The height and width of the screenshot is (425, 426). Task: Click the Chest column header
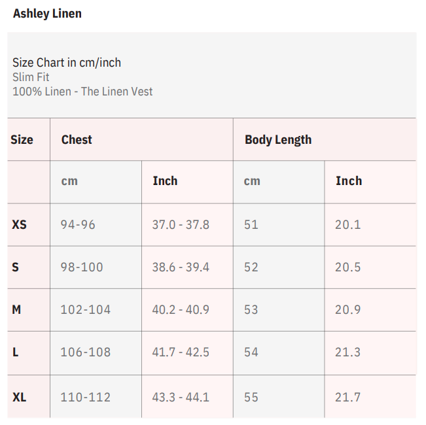point(77,140)
